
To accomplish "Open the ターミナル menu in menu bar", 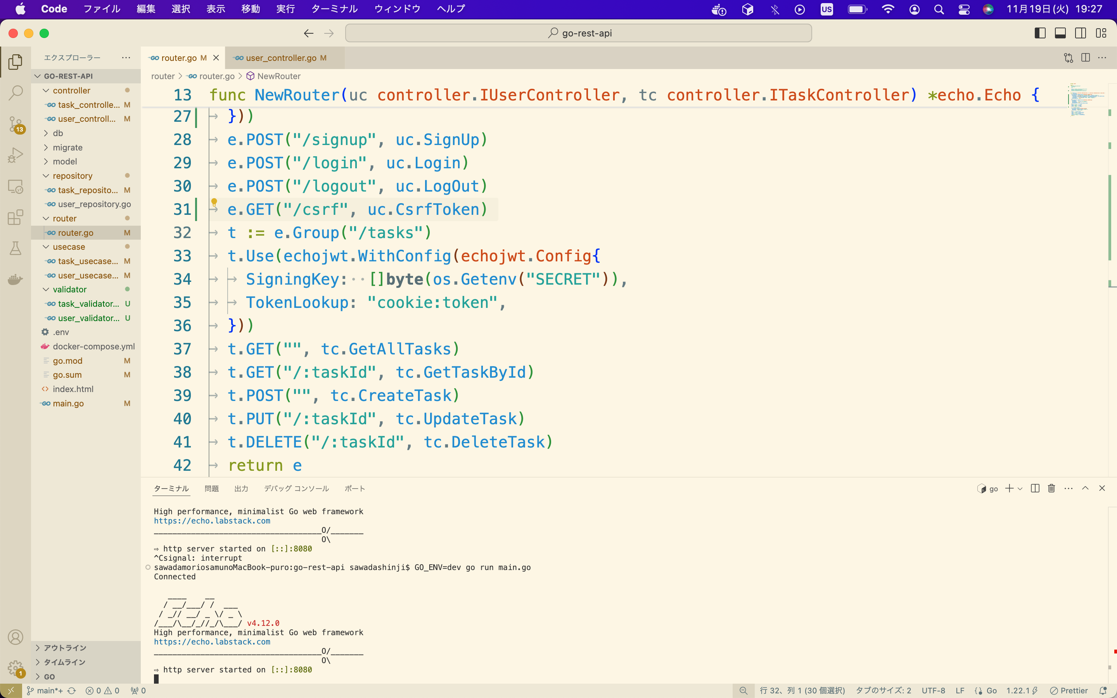I will pyautogui.click(x=334, y=9).
